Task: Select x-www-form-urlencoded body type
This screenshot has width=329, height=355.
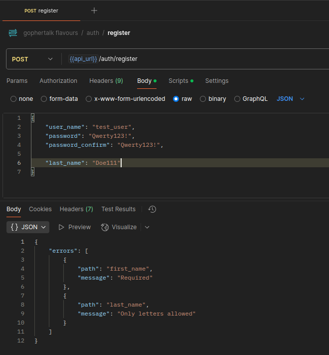Action: coord(126,99)
